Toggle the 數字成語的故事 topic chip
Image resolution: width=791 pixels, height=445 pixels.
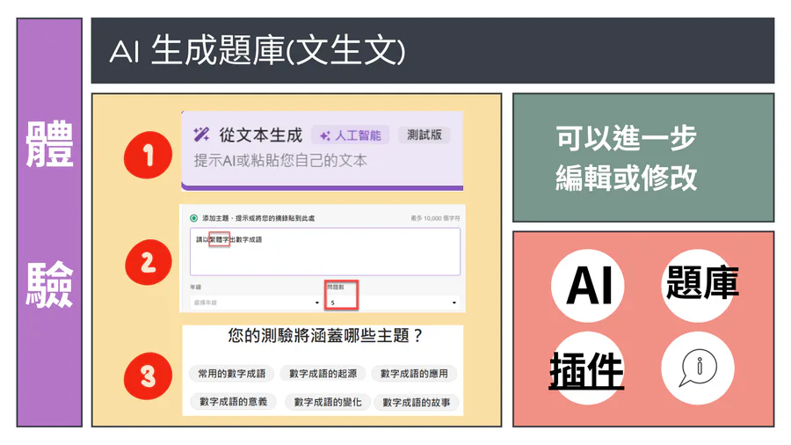point(416,402)
